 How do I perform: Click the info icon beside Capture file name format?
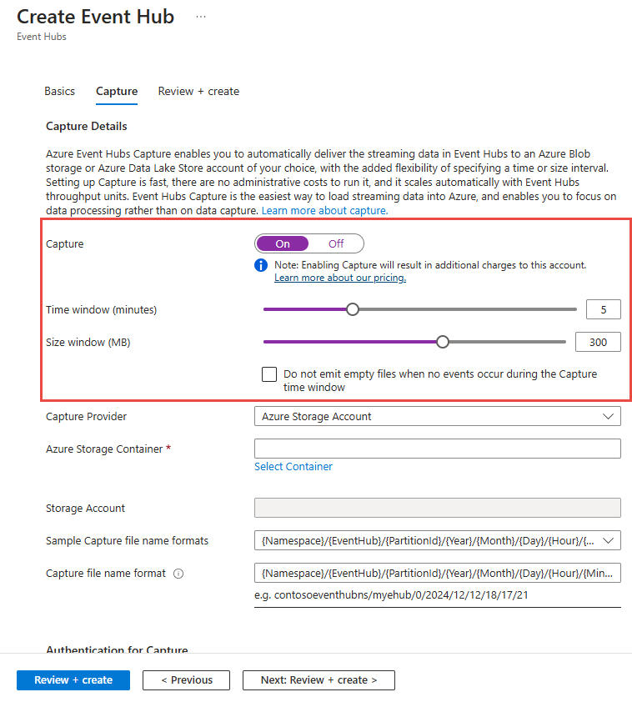click(x=178, y=574)
